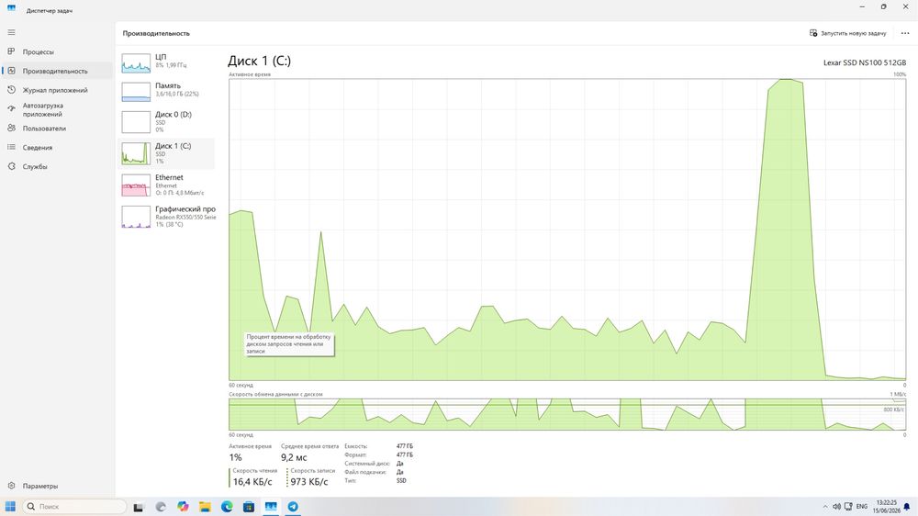This screenshot has width=918, height=516.
Task: Select the Память resource entry
Action: pos(166,90)
